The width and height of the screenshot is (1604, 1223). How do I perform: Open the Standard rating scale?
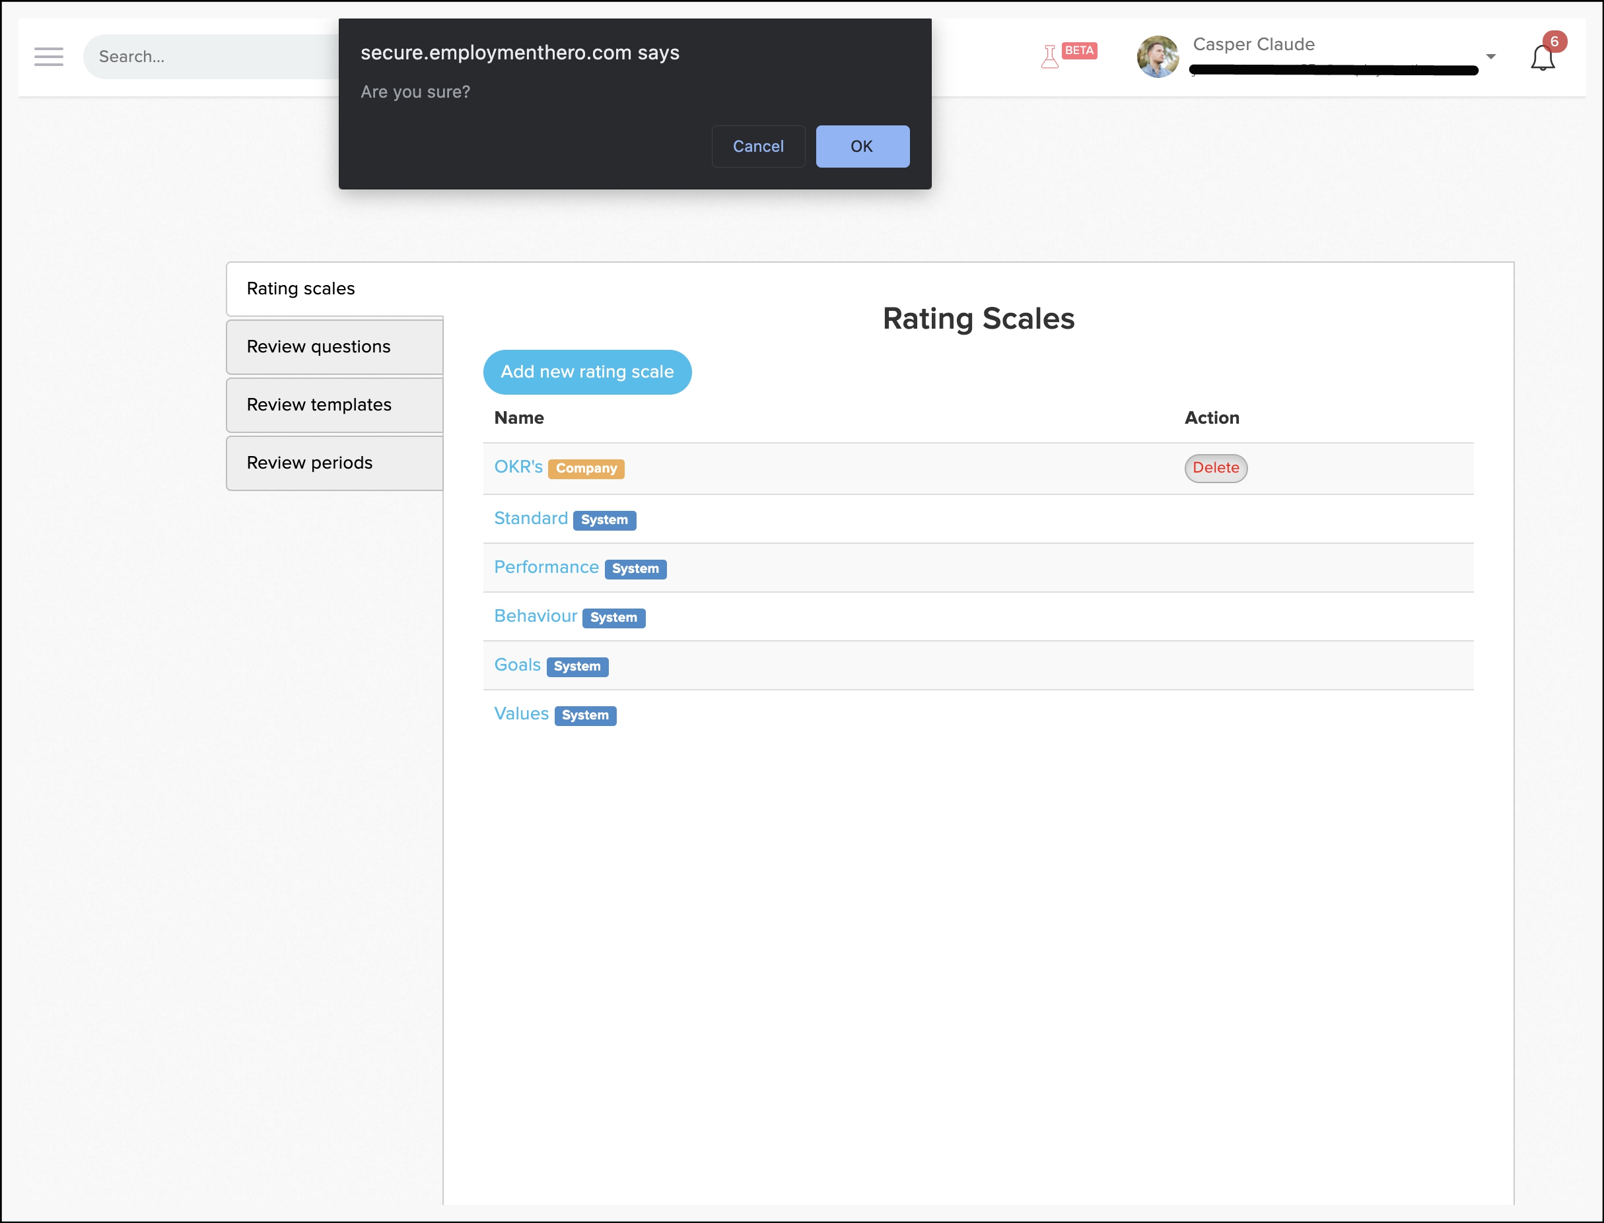[x=530, y=518]
